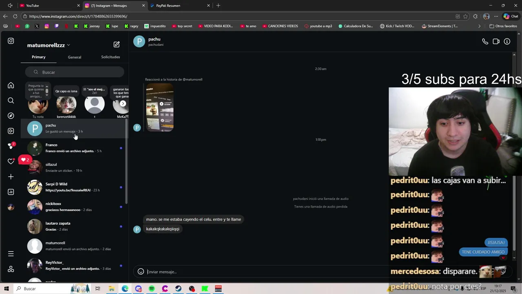522x294 pixels.
Task: Open the Reels icon in sidebar
Action: 11,131
